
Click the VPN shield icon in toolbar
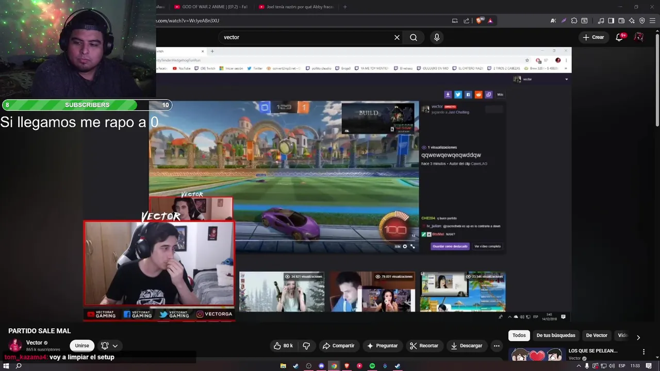642,21
